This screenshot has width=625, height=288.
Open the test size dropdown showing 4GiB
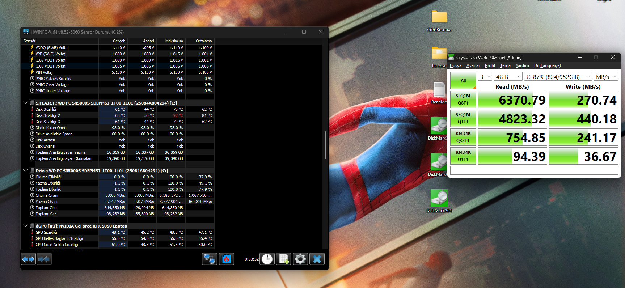508,77
